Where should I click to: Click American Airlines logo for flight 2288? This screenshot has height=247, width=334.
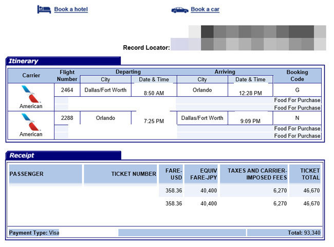click(x=31, y=122)
